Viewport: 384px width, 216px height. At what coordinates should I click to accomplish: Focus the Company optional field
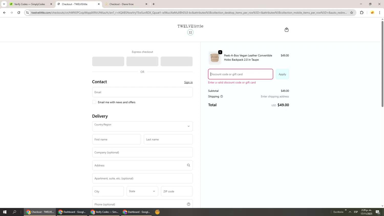(142, 152)
